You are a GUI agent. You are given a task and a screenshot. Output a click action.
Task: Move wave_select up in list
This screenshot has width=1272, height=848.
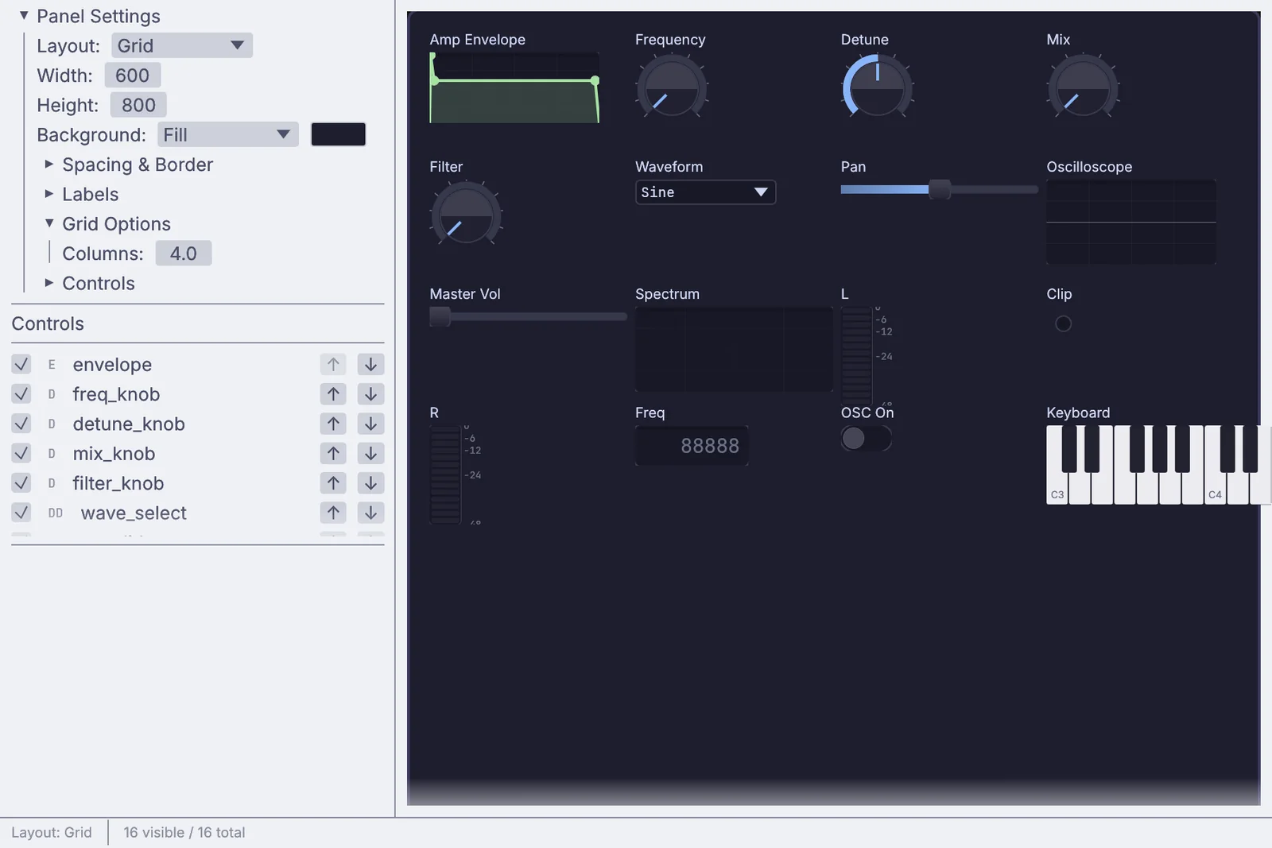click(333, 513)
